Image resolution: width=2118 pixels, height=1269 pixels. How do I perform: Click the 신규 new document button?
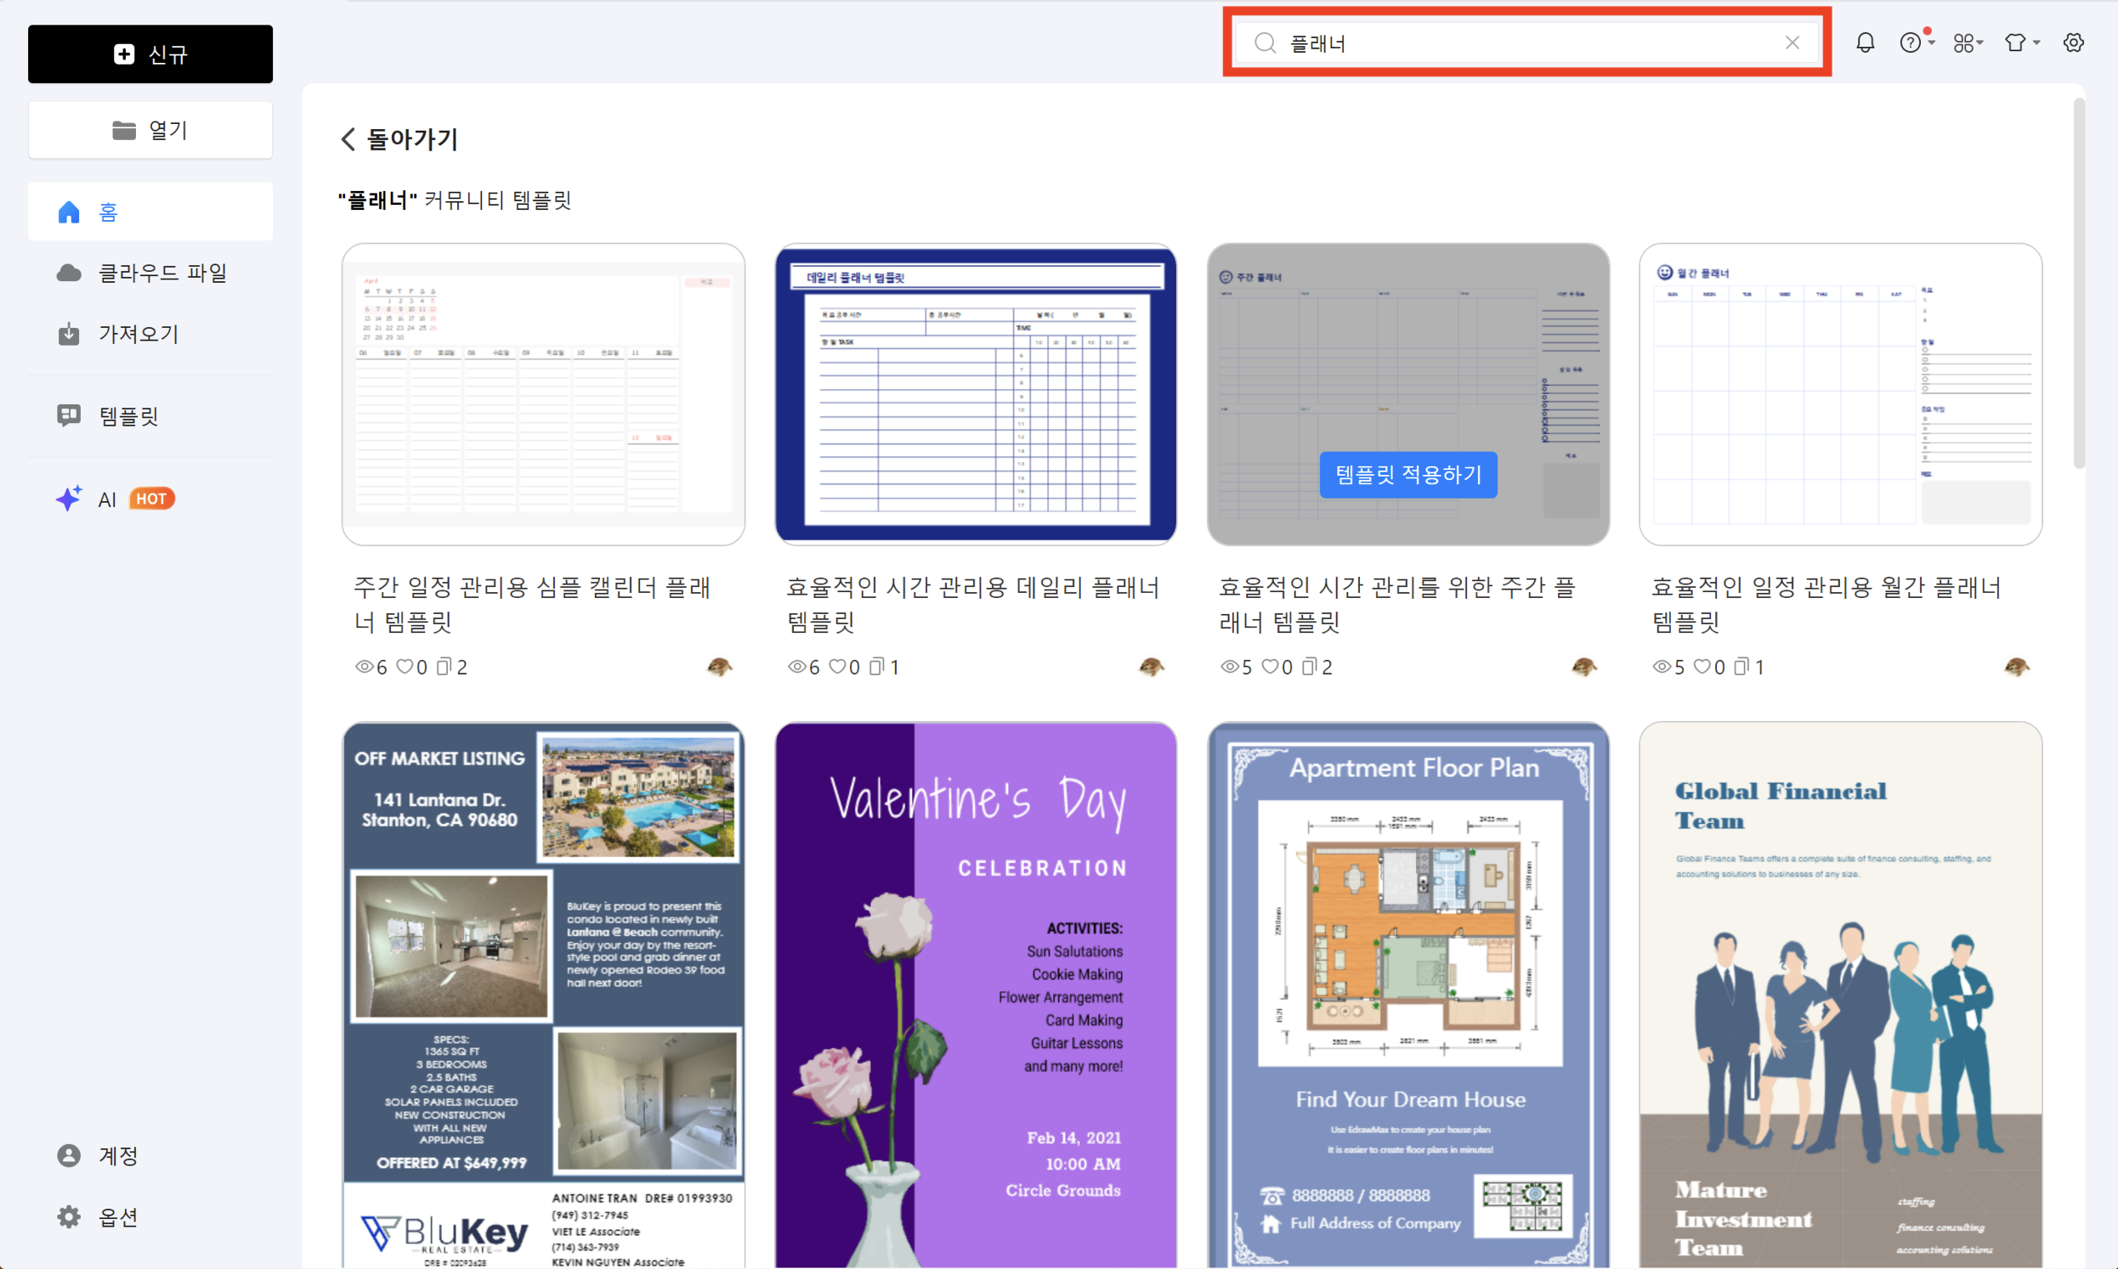point(150,54)
